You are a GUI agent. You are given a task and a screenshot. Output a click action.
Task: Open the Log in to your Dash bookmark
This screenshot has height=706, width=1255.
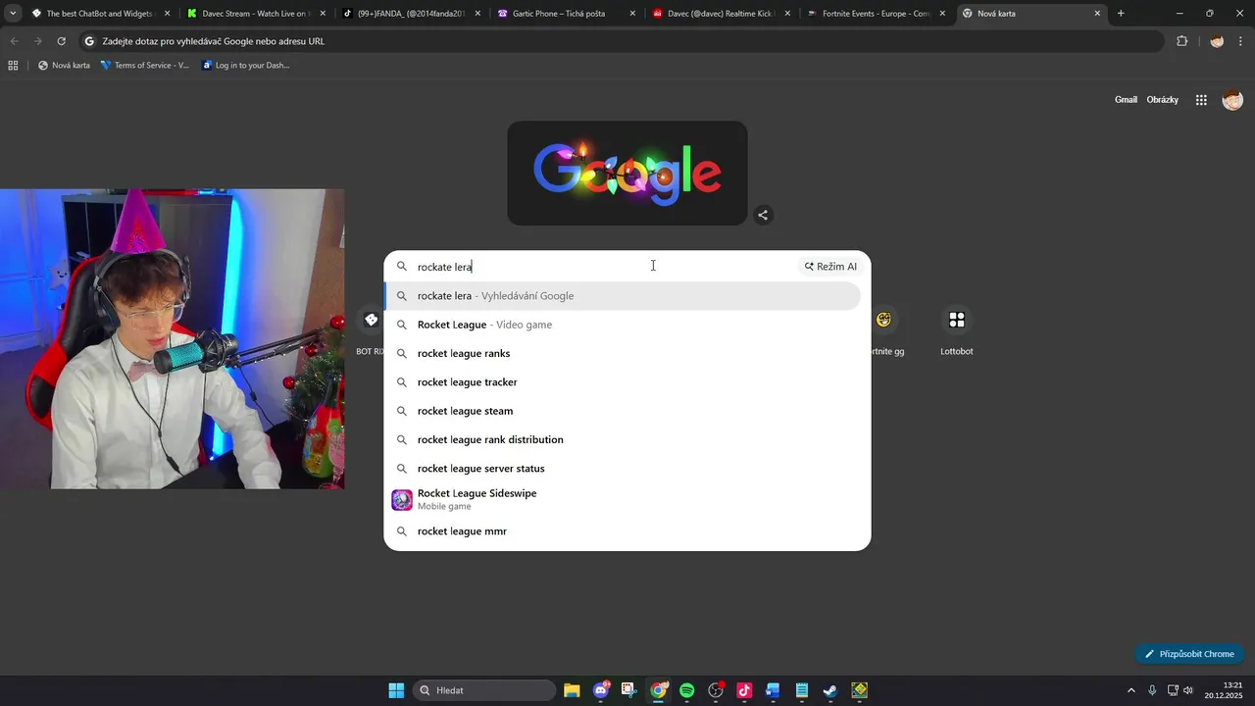[x=245, y=66]
